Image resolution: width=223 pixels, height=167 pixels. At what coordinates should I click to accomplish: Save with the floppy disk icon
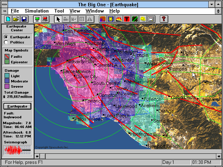tap(24, 19)
